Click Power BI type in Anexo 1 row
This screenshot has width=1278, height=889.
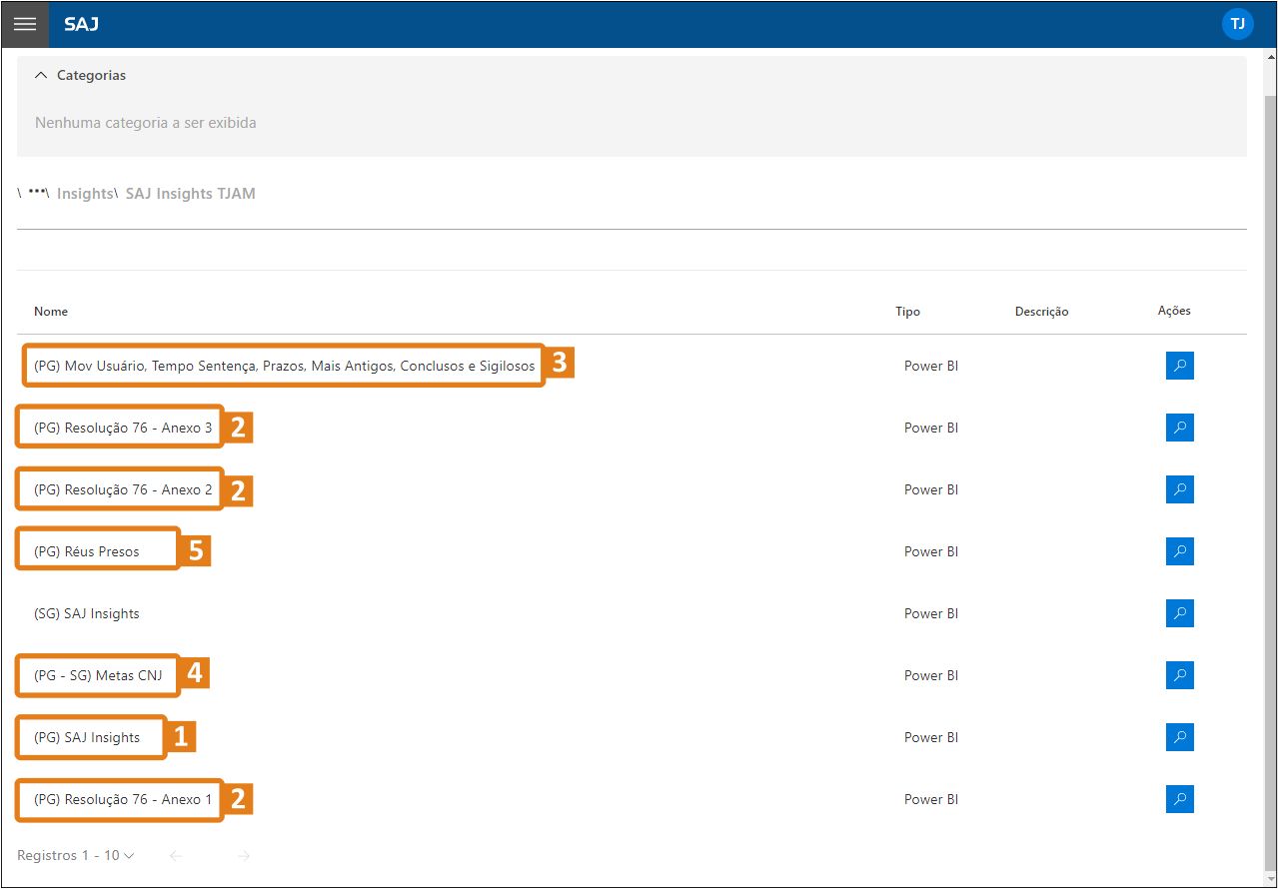click(x=931, y=799)
